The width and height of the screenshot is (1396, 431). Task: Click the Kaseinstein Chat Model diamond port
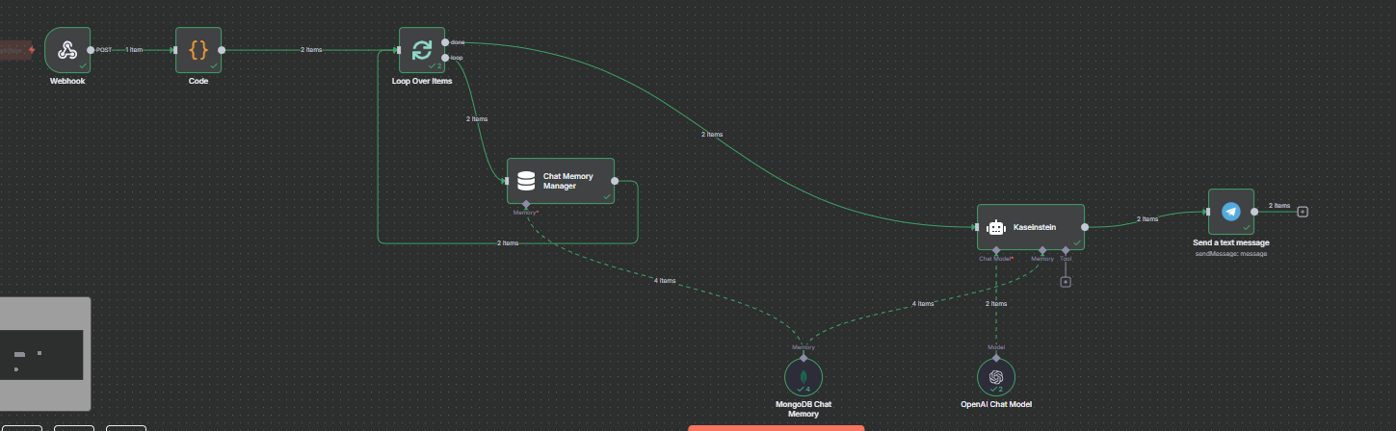(x=996, y=250)
